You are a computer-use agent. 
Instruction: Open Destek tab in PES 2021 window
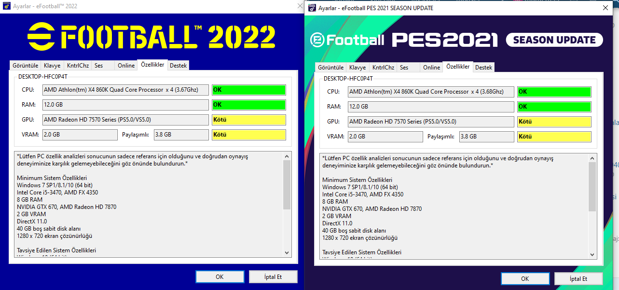click(484, 68)
